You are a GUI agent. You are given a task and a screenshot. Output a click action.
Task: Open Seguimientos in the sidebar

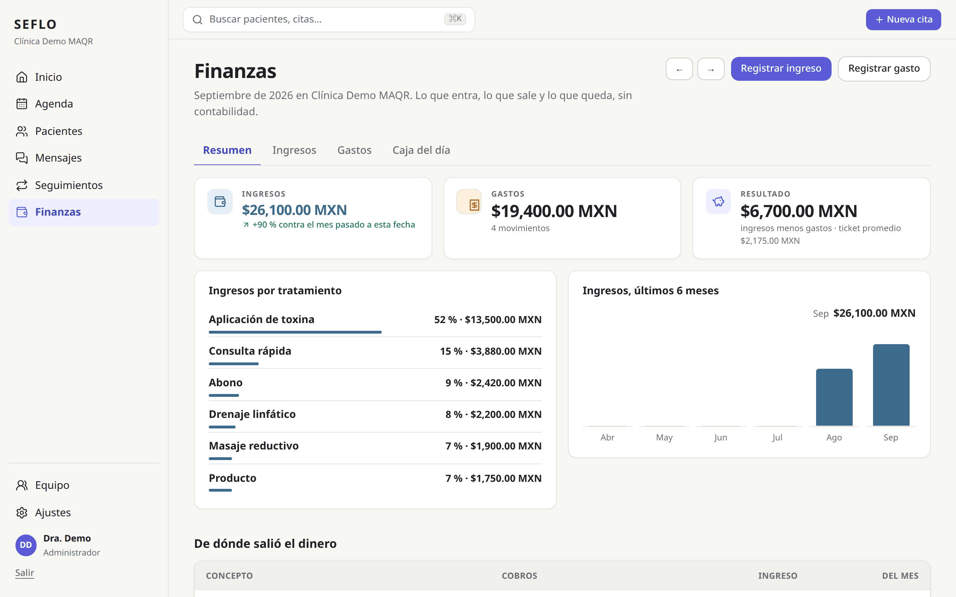point(84,185)
